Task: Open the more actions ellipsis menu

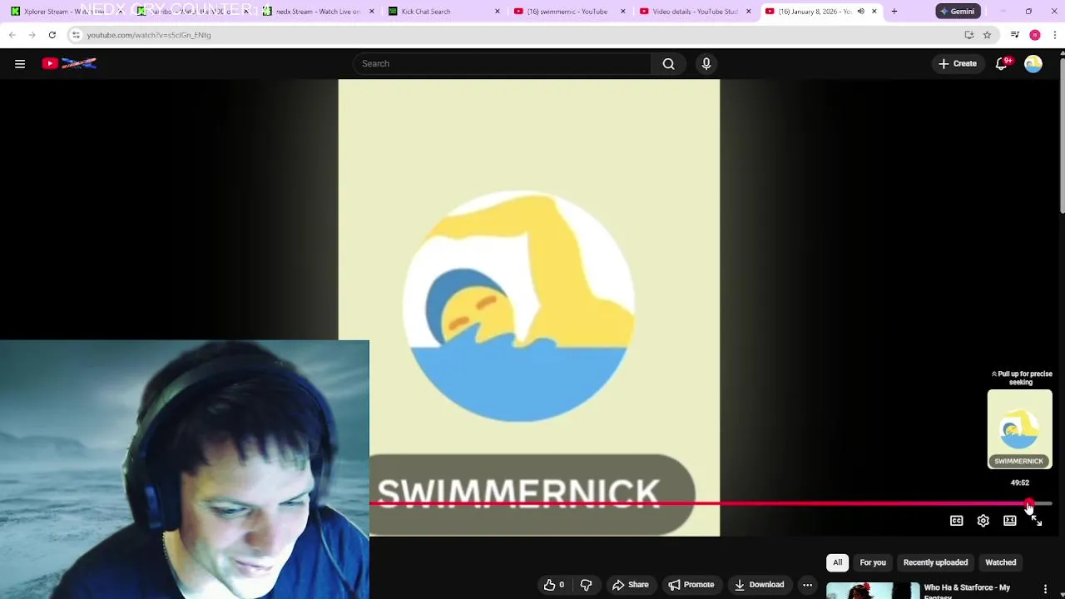Action: [x=807, y=585]
